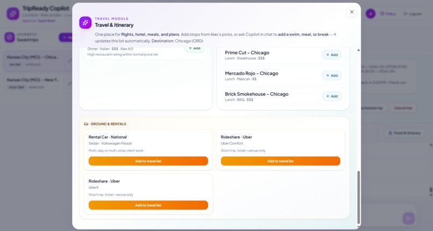Edit the Kansas City to New York trip pencil
Image resolution: width=433 pixels, height=231 pixels.
pyautogui.click(x=70, y=83)
